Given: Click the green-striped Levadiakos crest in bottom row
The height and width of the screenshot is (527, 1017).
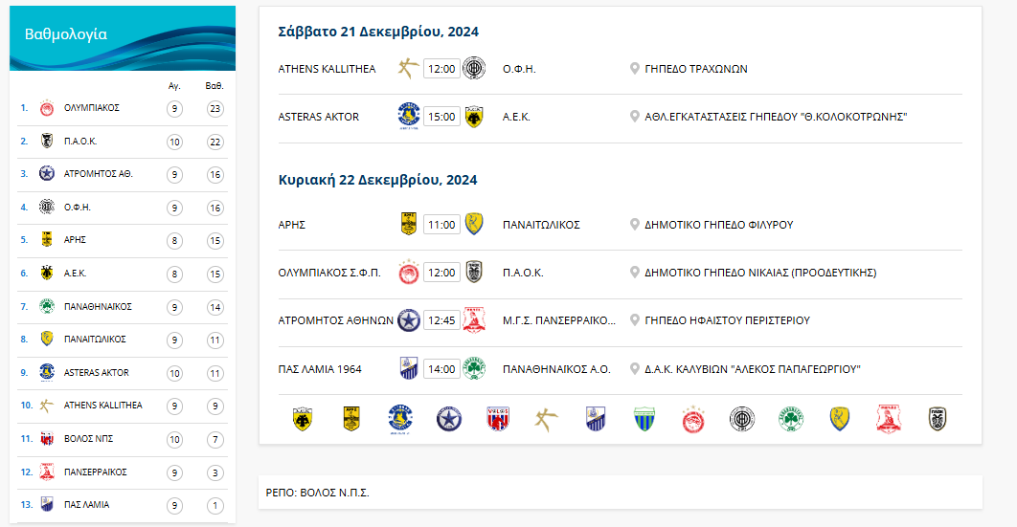Looking at the screenshot, I should point(644,419).
